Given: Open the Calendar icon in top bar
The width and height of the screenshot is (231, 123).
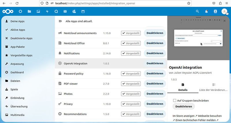Looking at the screenshot, I should [83, 11].
